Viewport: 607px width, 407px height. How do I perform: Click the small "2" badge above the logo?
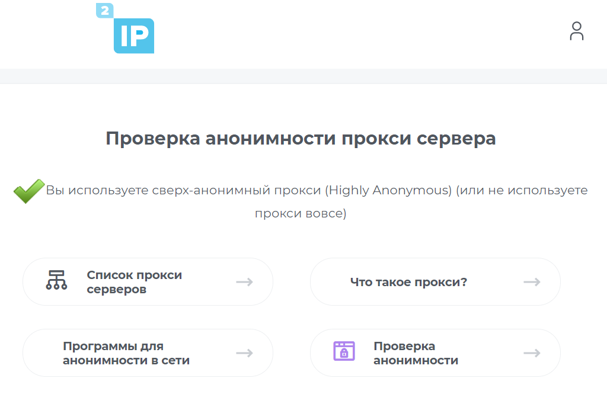104,10
